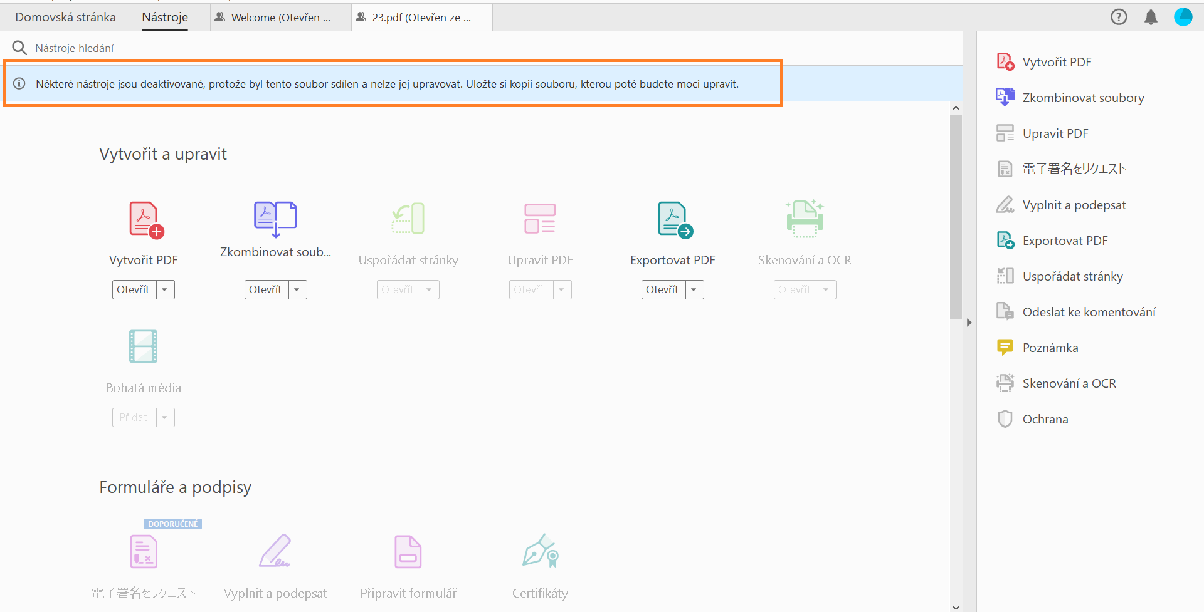Open the Vytvořit PDF tool icon in main grid
The width and height of the screenshot is (1204, 612).
146,220
